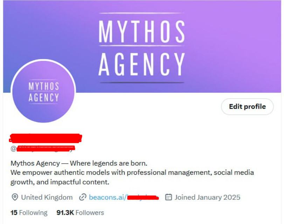View the 91.3K Followers list
Image resolution: width=284 pixels, height=224 pixels.
click(x=80, y=212)
